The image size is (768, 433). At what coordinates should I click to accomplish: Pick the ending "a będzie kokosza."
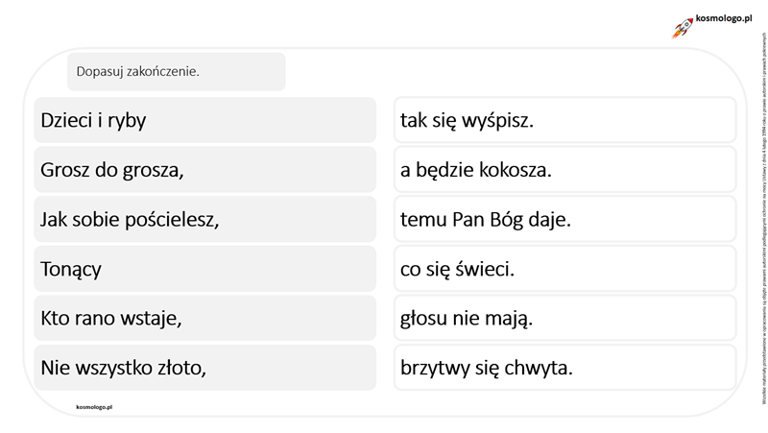click(564, 170)
